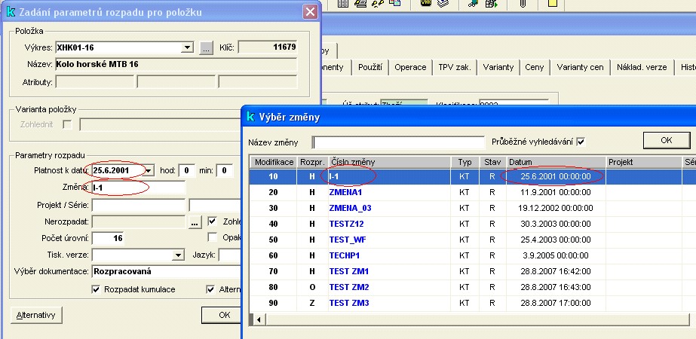This screenshot has height=339, width=696.
Task: Click the Projekt column header
Action: 644,162
